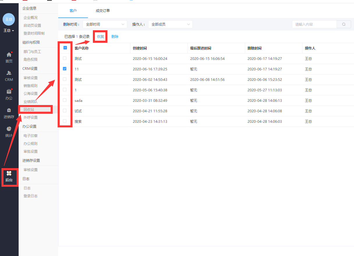Open 登录时间限制 in the sidebar

click(x=34, y=33)
